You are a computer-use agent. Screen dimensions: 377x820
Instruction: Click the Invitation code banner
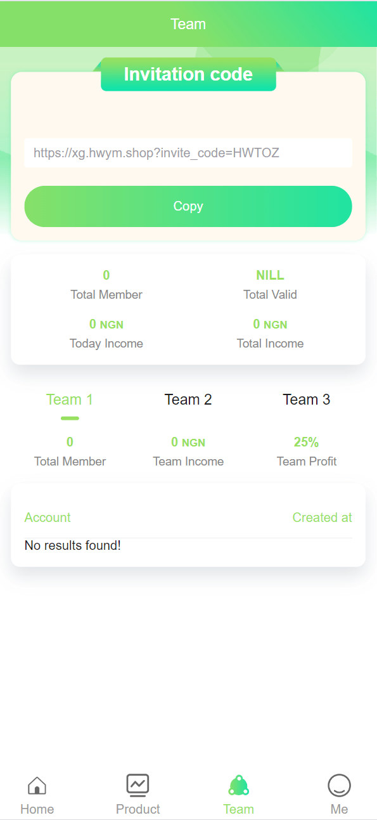click(188, 74)
